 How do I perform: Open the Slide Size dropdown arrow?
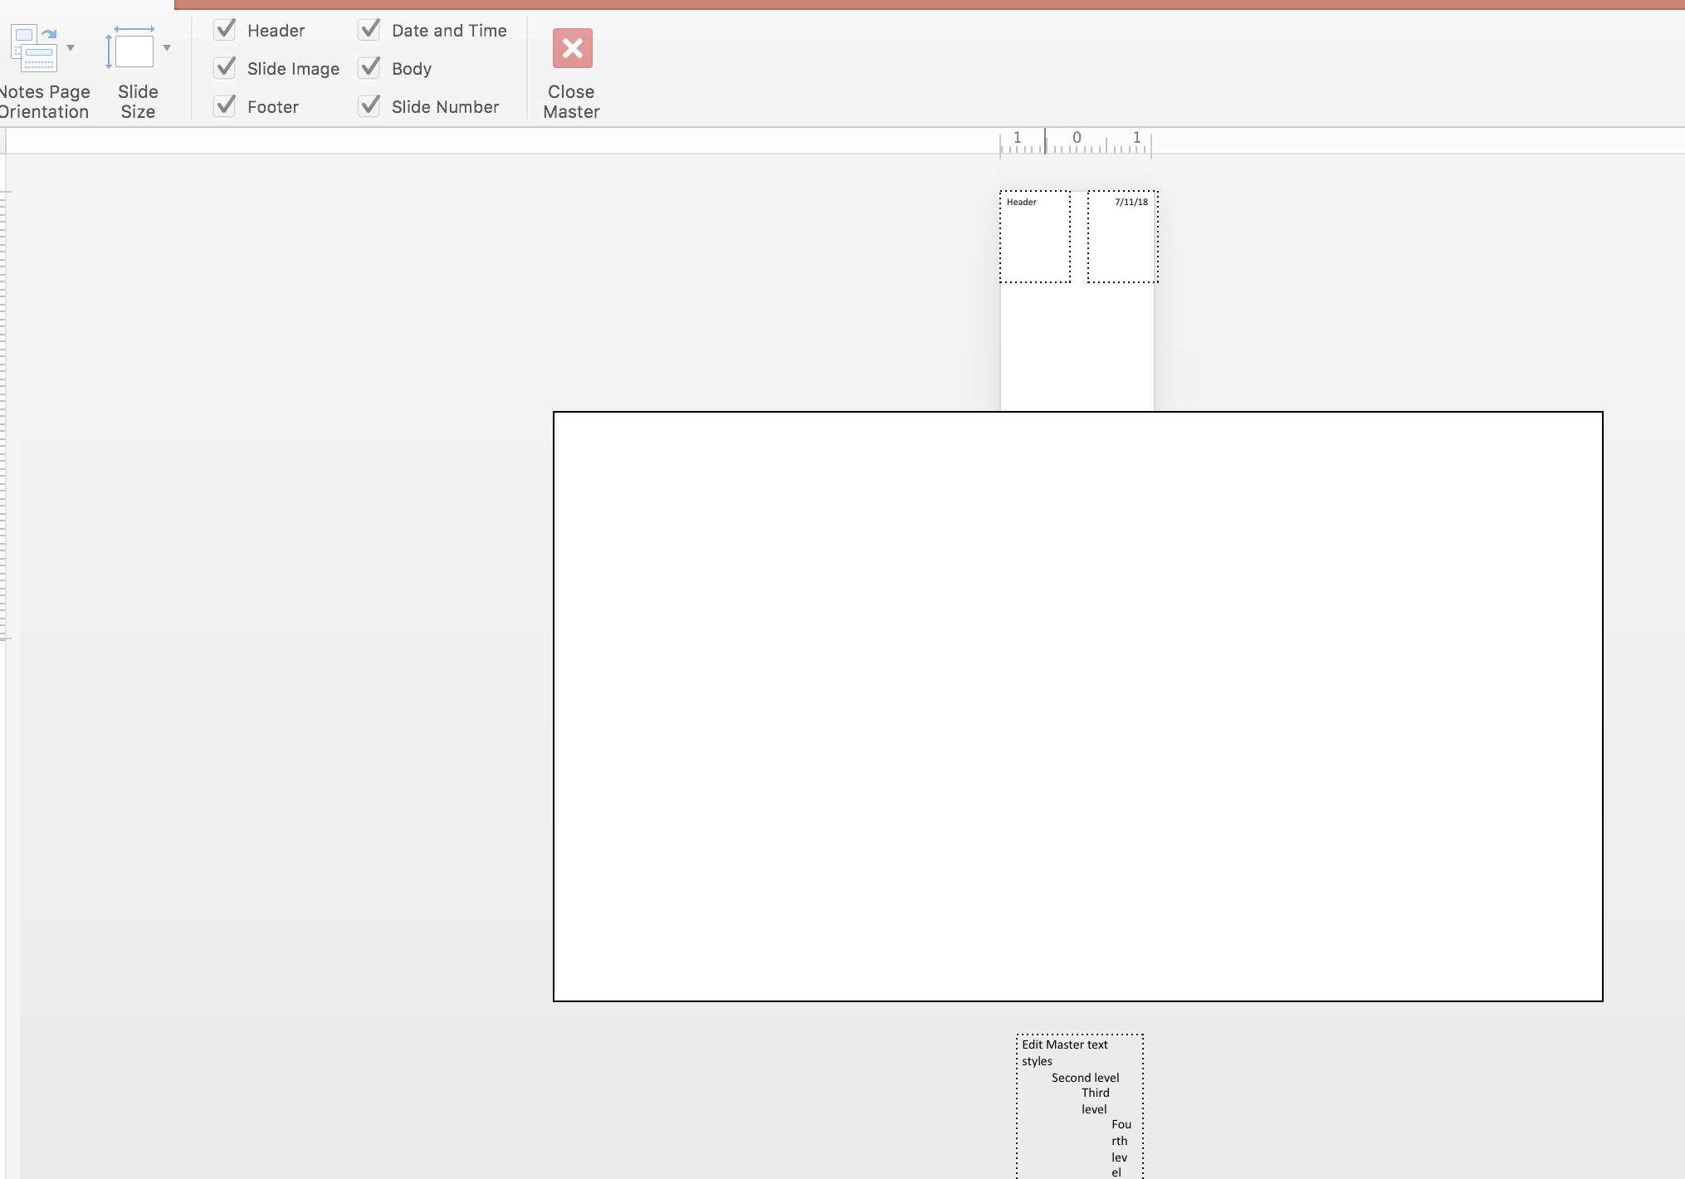(167, 48)
